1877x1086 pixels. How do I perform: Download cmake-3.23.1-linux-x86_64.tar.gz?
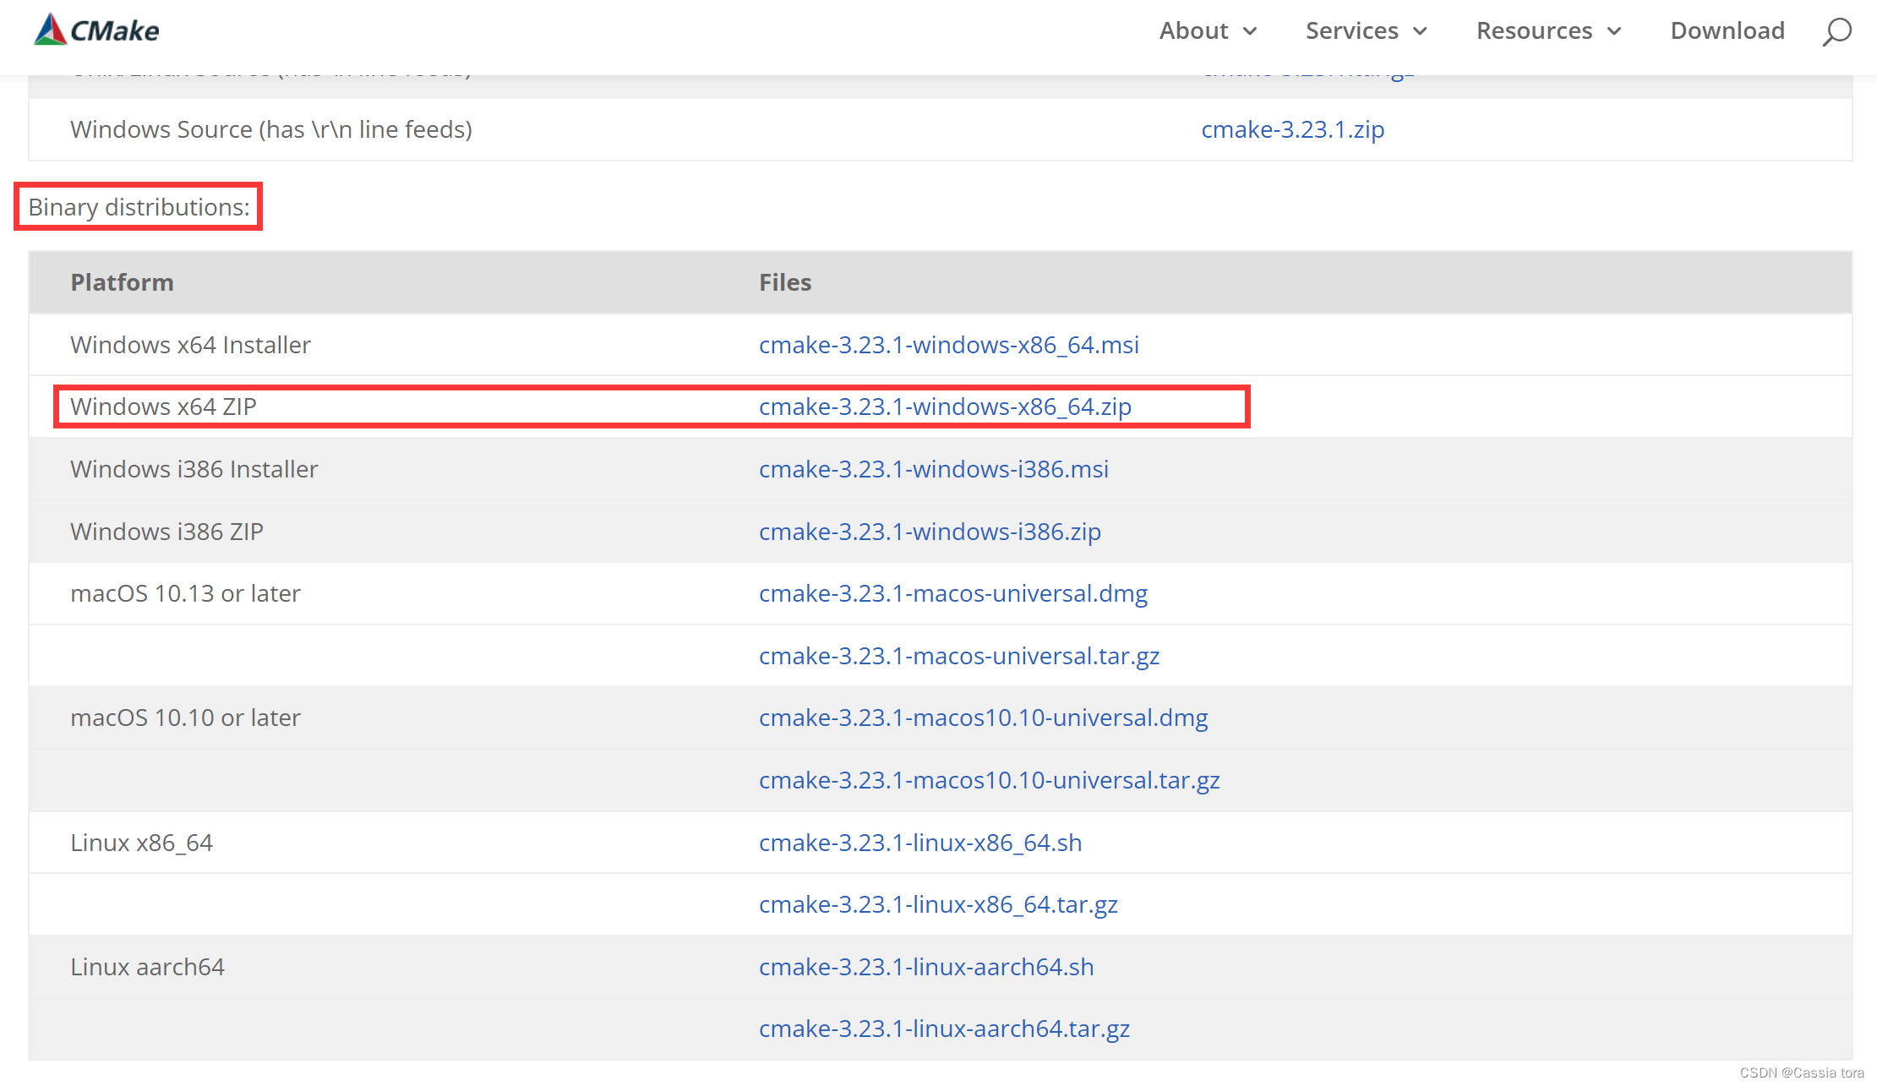[x=938, y=904]
